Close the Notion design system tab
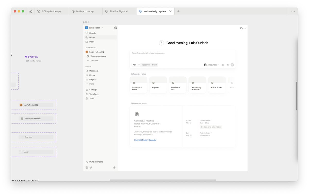Viewport: 309px width, 196px height. [x=170, y=11]
